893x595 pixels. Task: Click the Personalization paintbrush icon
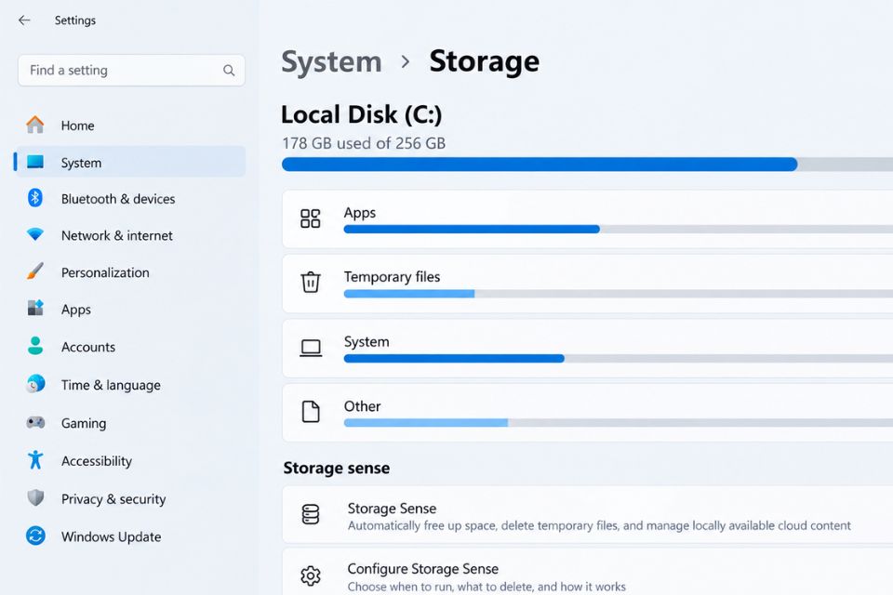click(35, 271)
